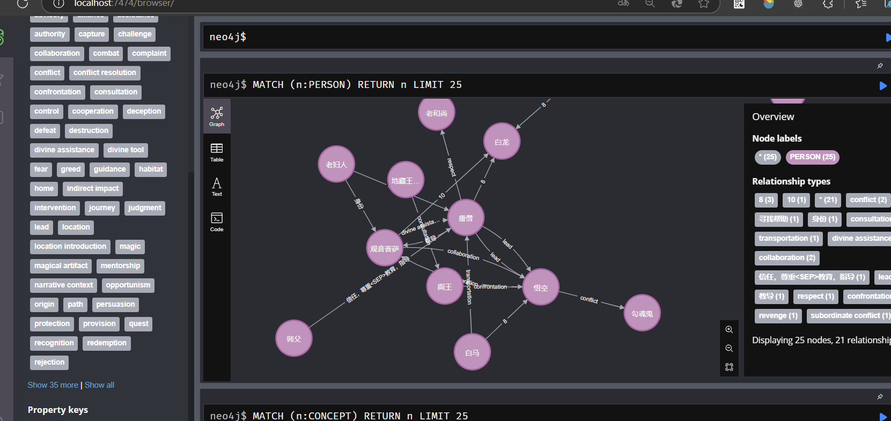Pin the CONCEPT query result frame
Viewport: 891px width, 421px height.
pyautogui.click(x=880, y=397)
